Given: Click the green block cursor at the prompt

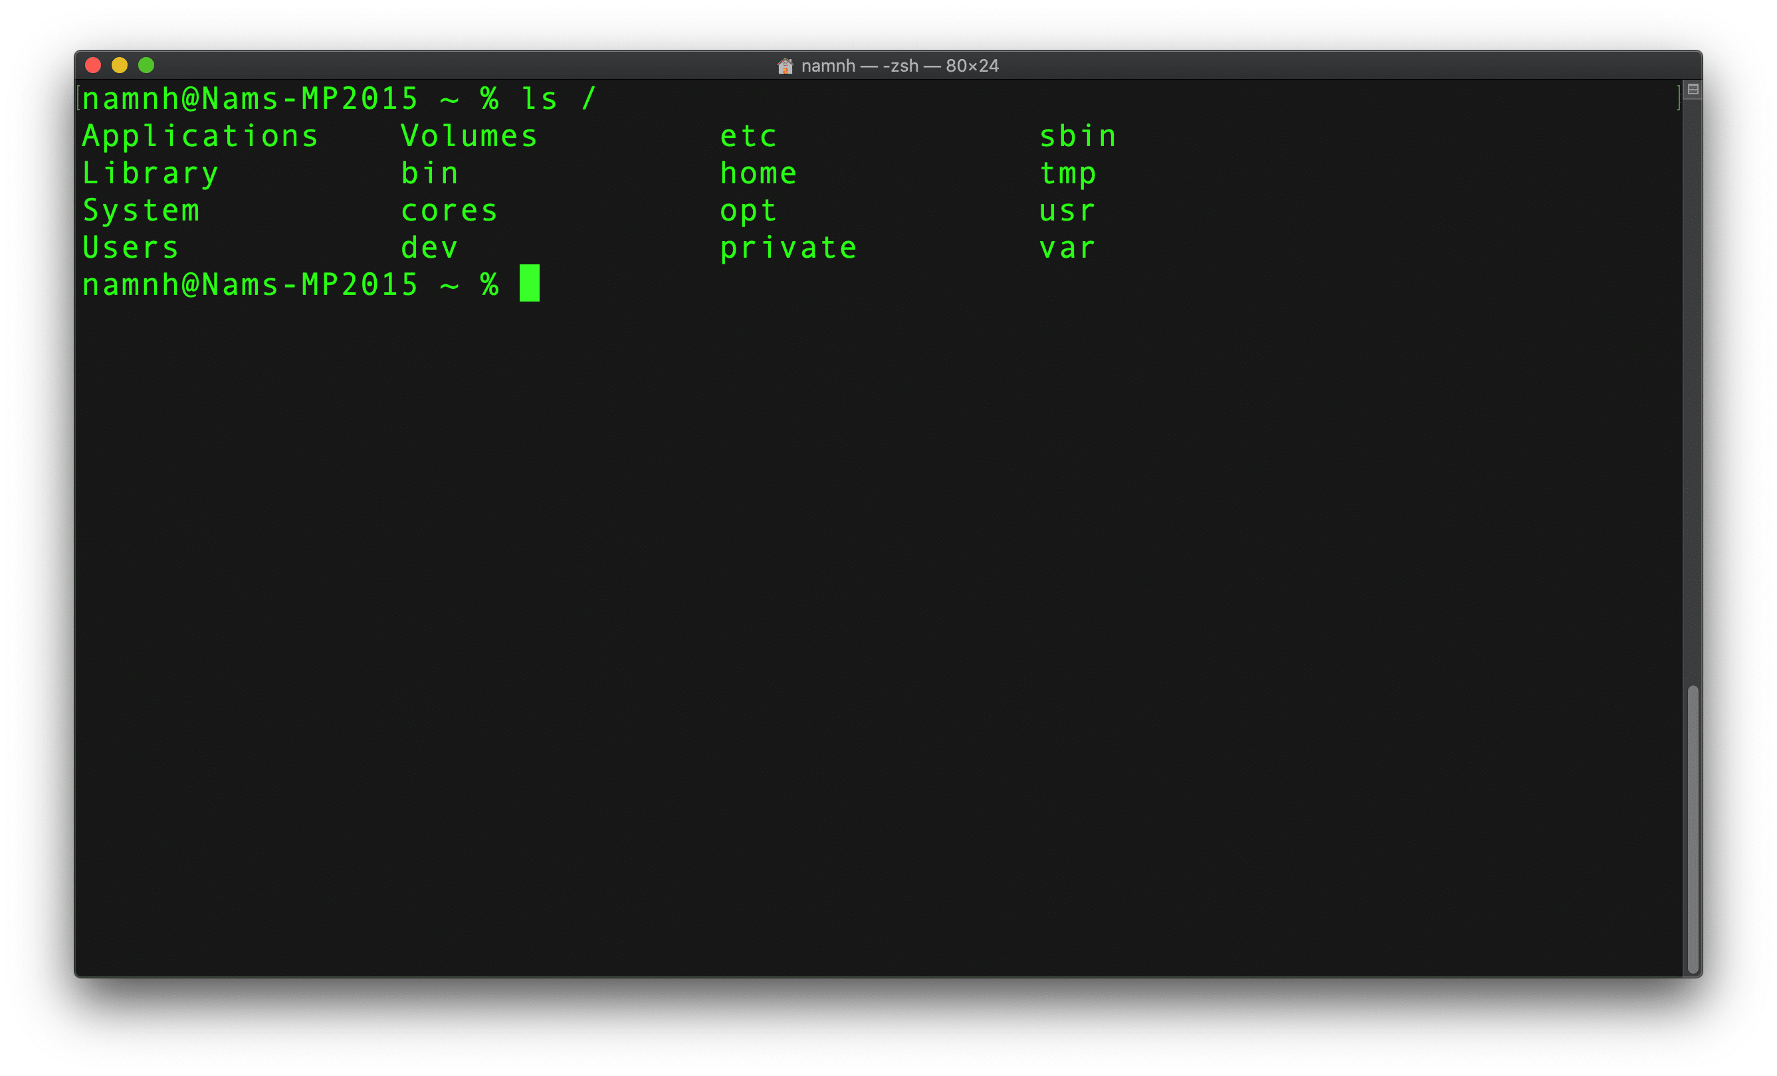Looking at the screenshot, I should point(530,283).
